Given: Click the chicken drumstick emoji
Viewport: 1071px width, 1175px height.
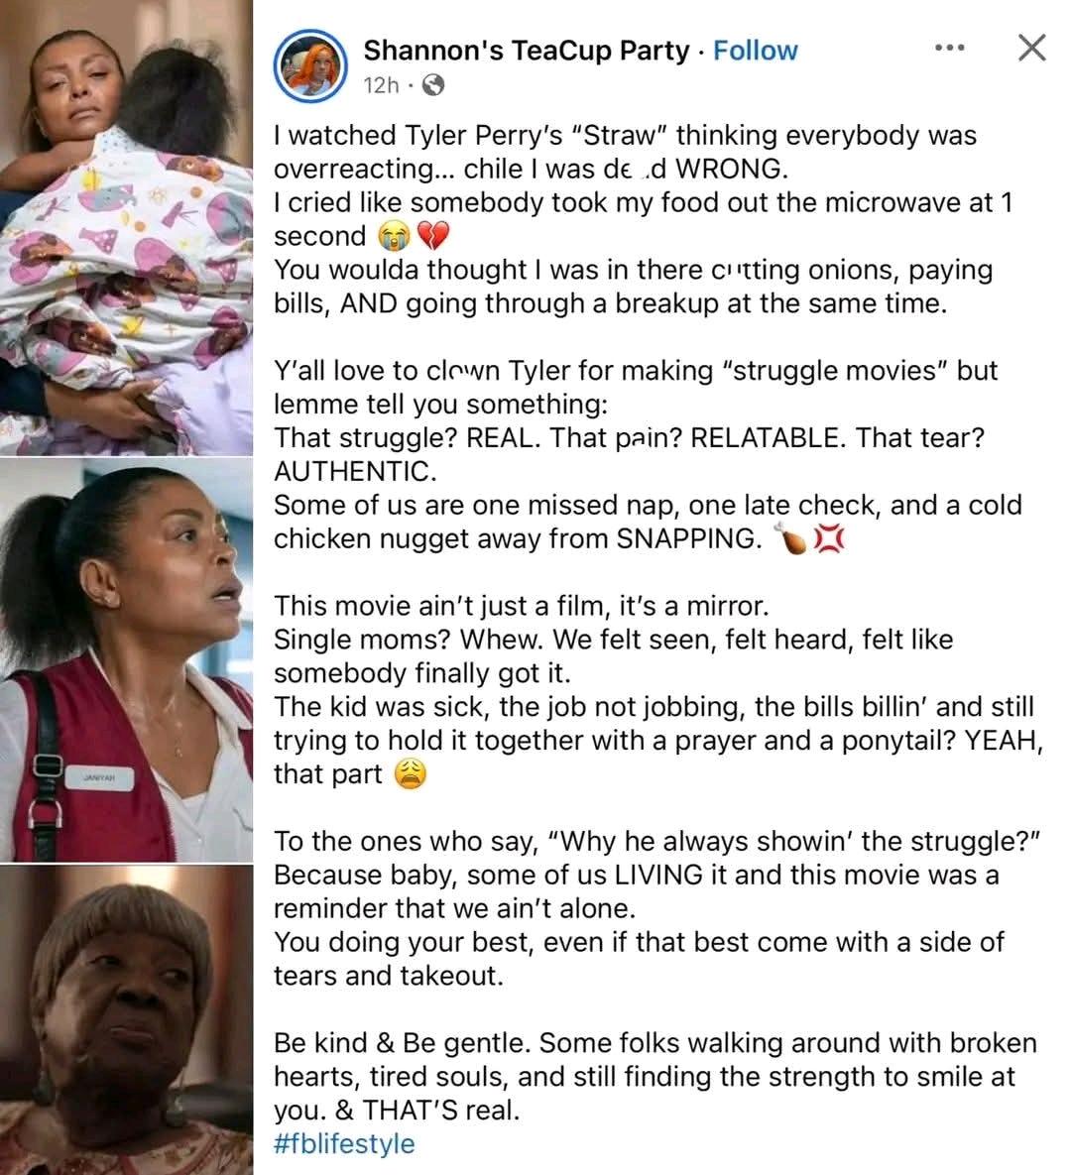Looking at the screenshot, I should (791, 538).
